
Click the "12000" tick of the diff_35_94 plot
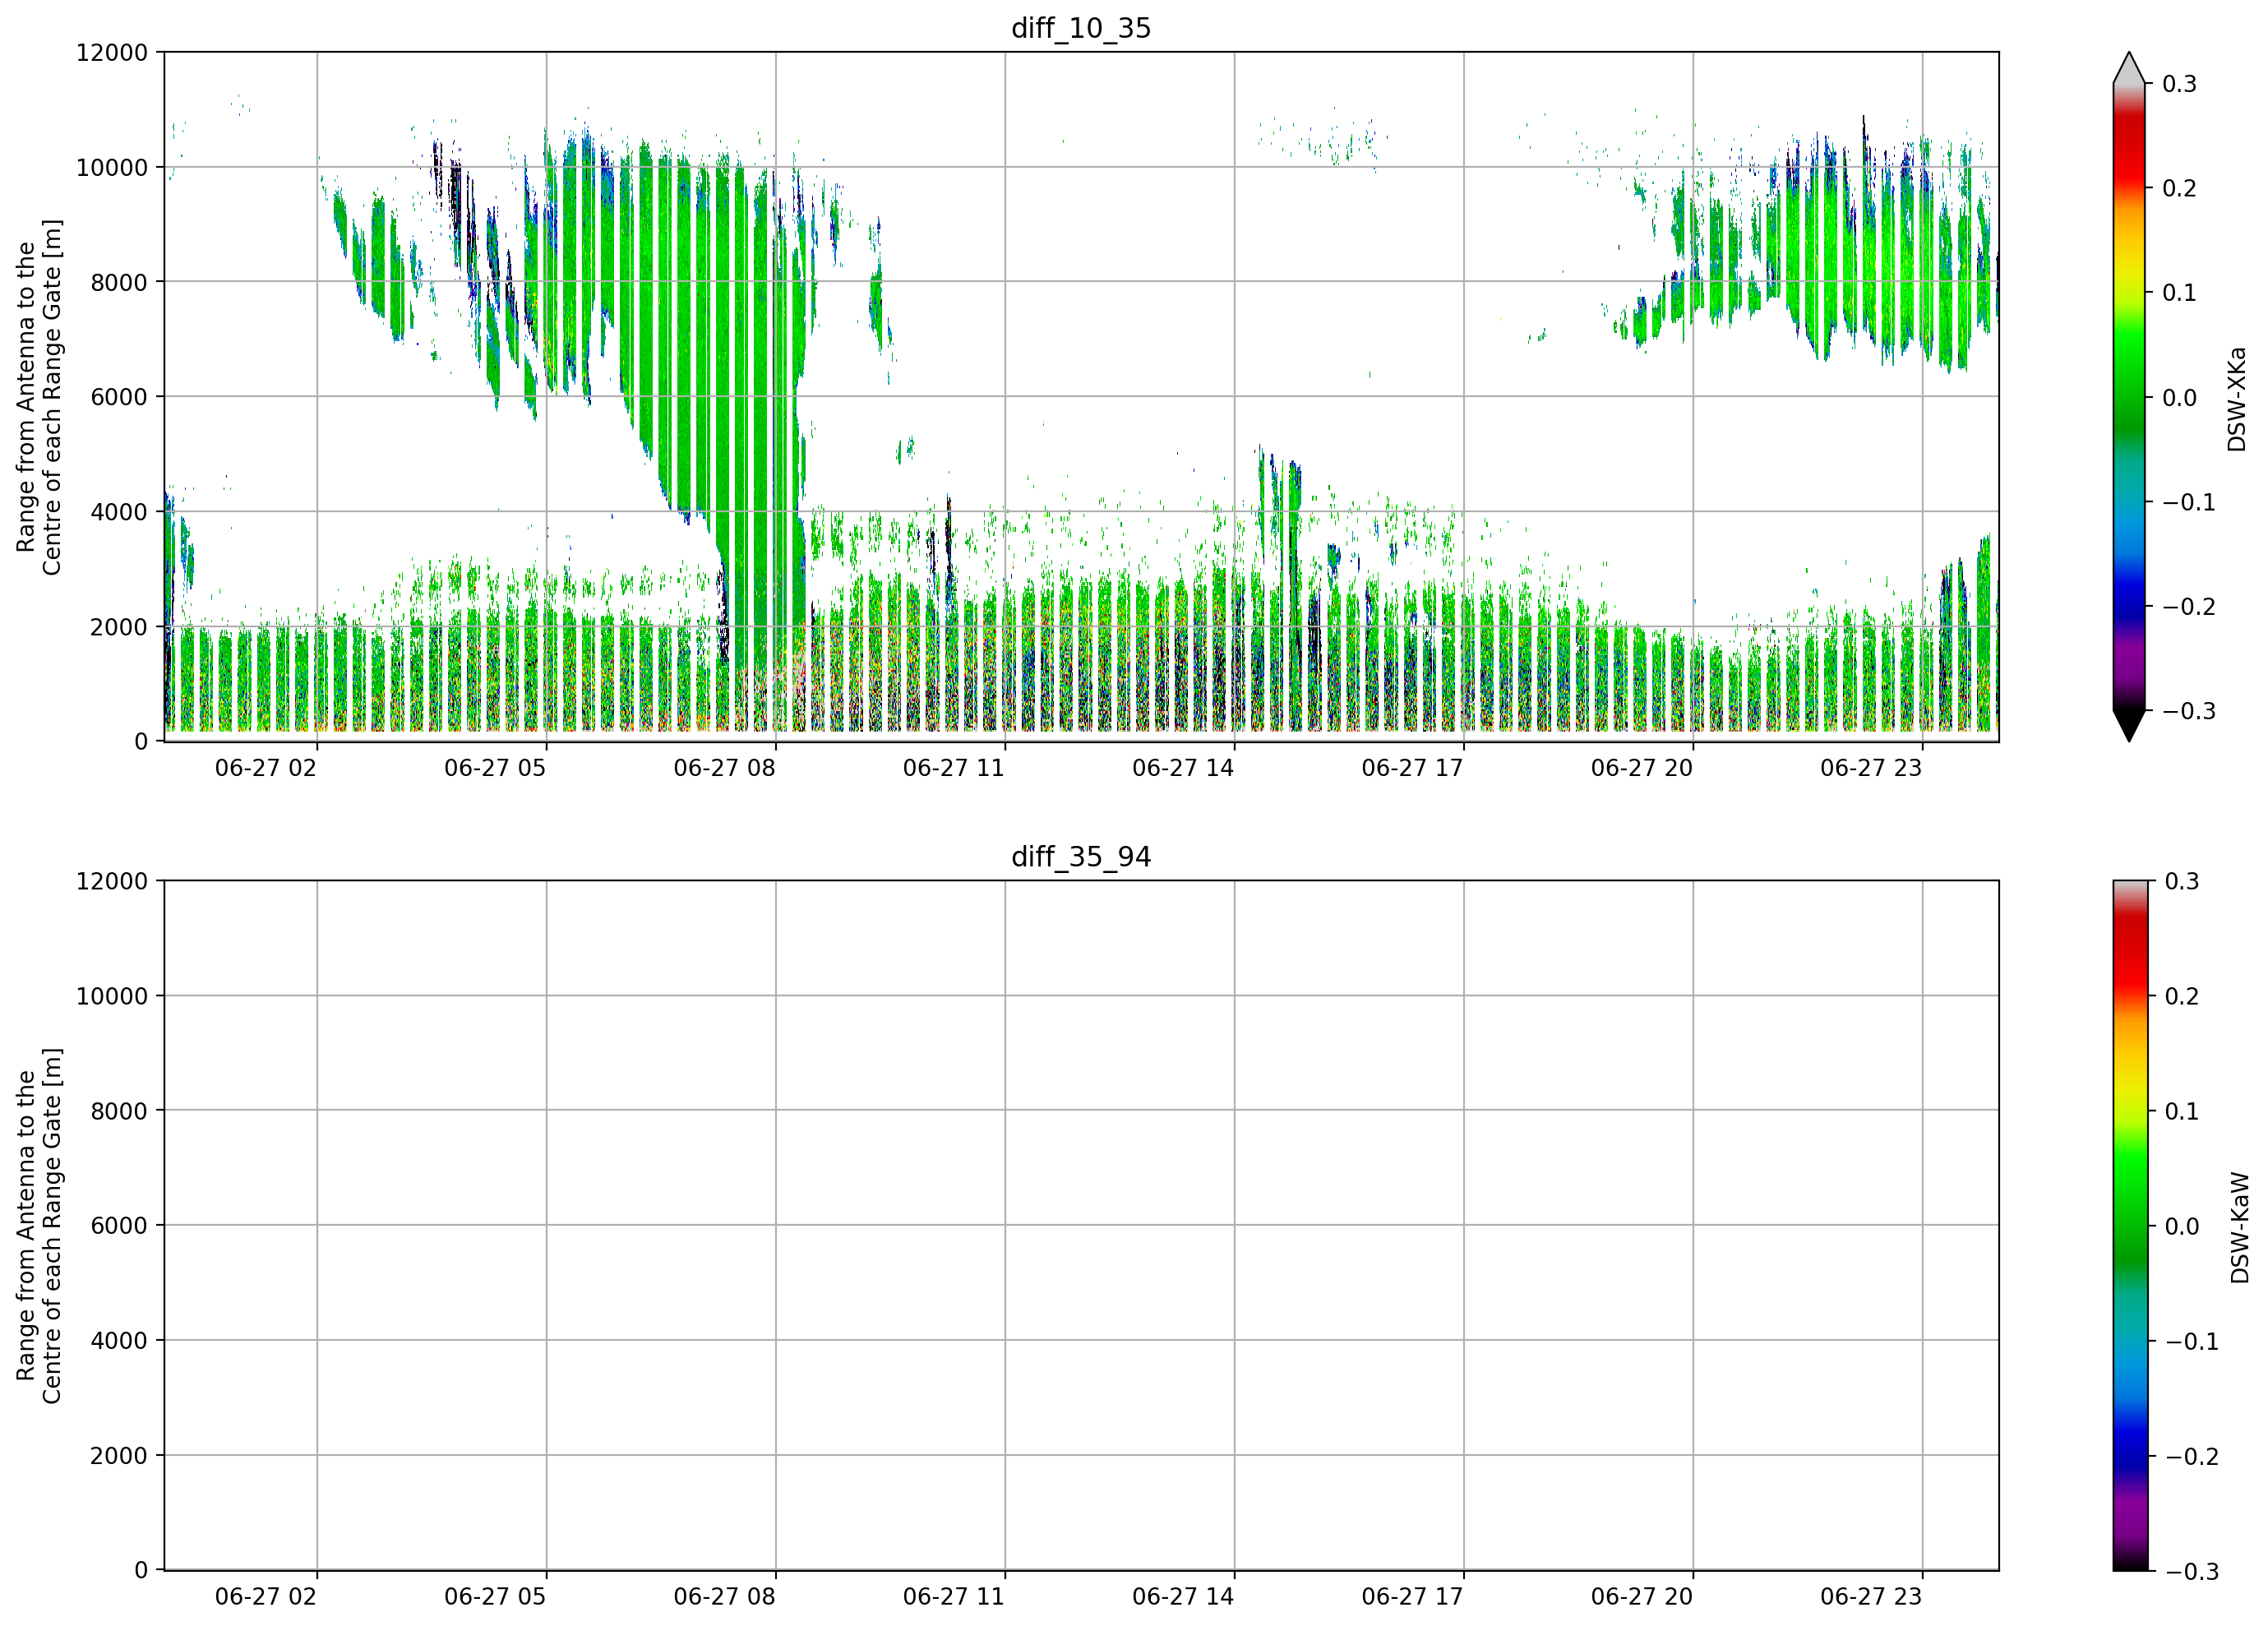coord(112,881)
